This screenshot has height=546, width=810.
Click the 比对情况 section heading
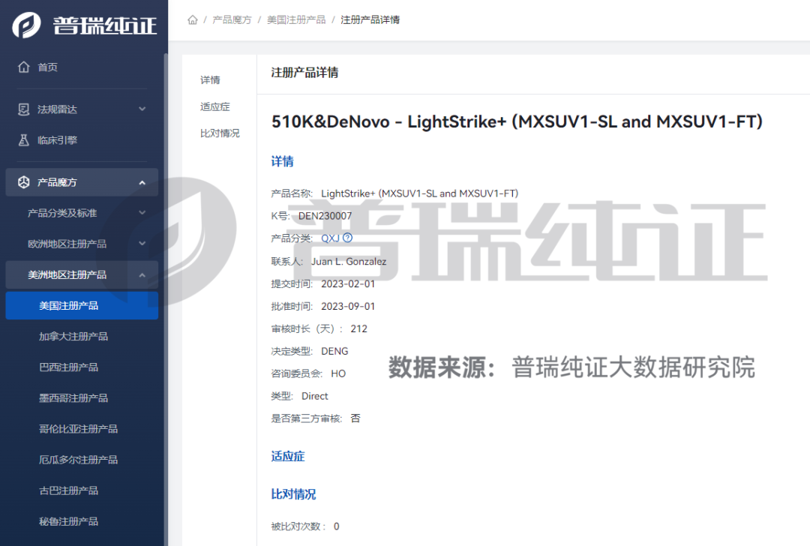pyautogui.click(x=293, y=493)
